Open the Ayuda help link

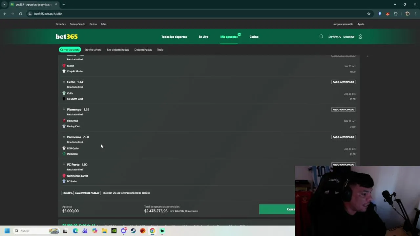pos(361,24)
